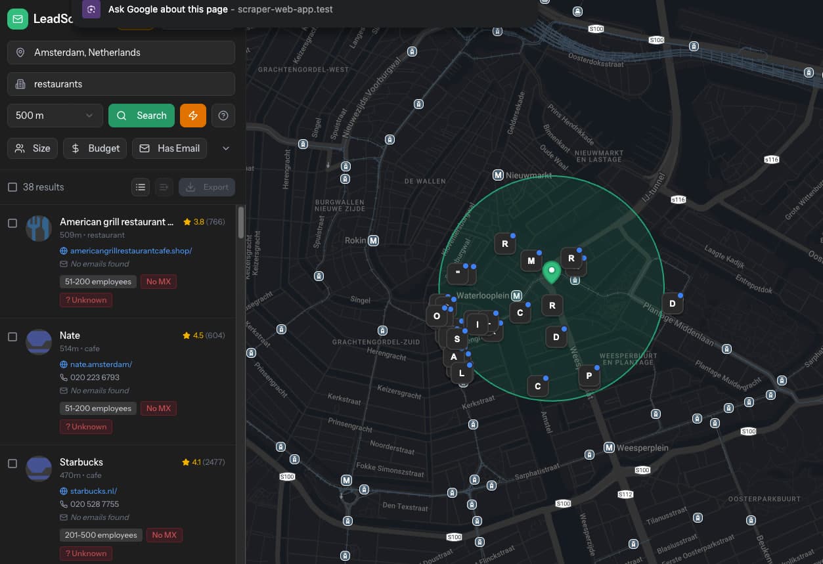Click the P marker inside the search circle
Image resolution: width=823 pixels, height=564 pixels.
589,376
